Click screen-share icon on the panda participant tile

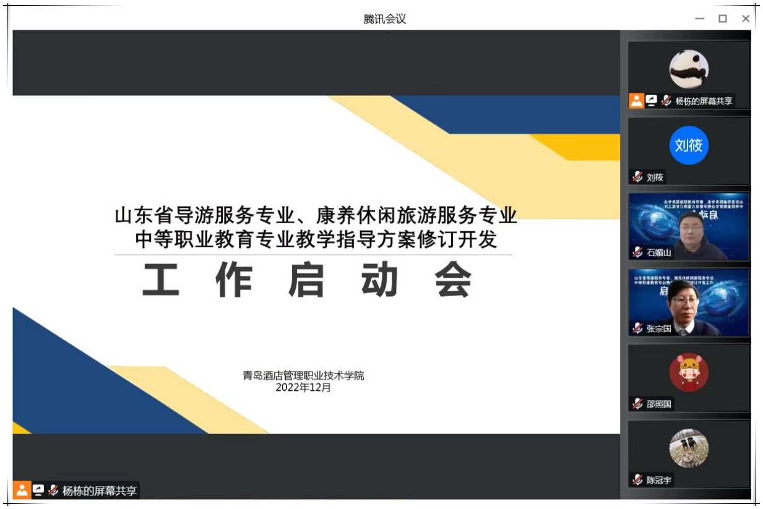point(651,101)
